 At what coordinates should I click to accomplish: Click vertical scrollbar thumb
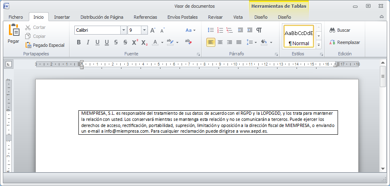pos(383,77)
